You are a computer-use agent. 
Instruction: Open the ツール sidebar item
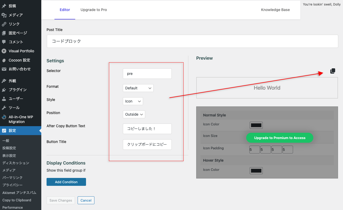14,107
